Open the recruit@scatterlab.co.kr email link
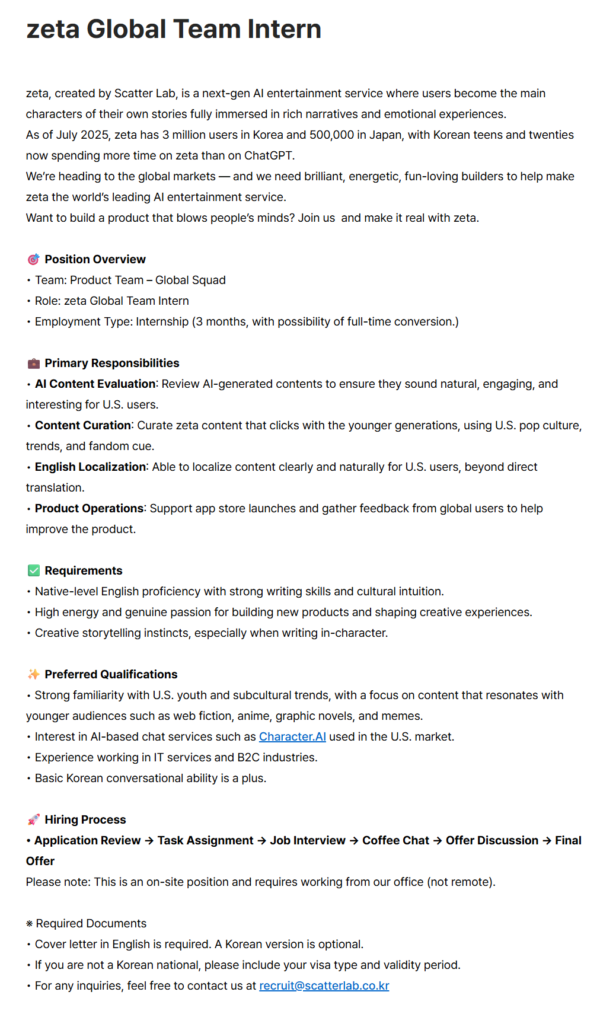 [x=324, y=986]
